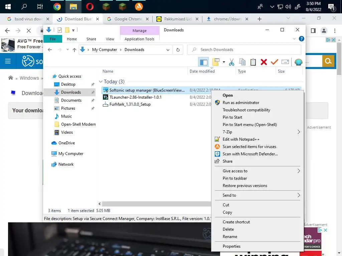Sort by the Name column header
The image size is (342, 256).
click(108, 71)
